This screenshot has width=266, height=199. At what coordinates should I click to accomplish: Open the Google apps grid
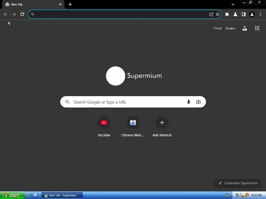pyautogui.click(x=257, y=28)
